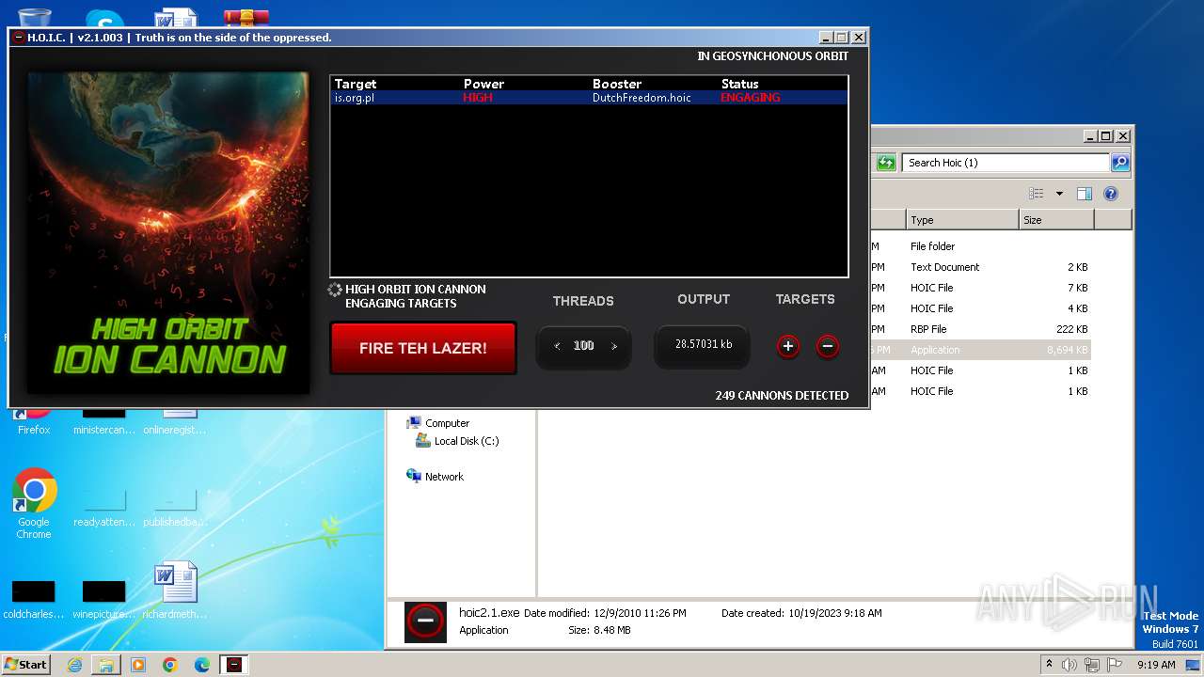Show hidden tray icons arrow

(1049, 664)
